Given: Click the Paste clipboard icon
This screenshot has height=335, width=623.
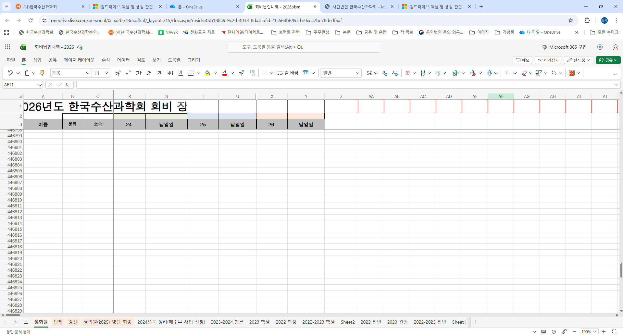Looking at the screenshot, I should tap(27, 73).
